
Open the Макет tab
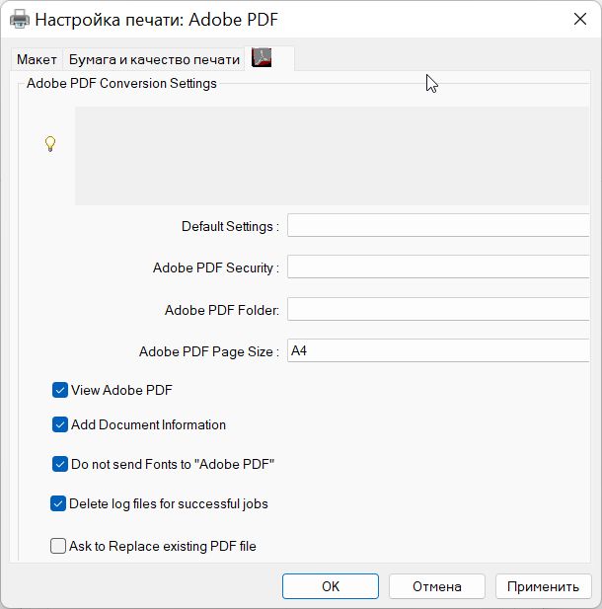coord(37,59)
